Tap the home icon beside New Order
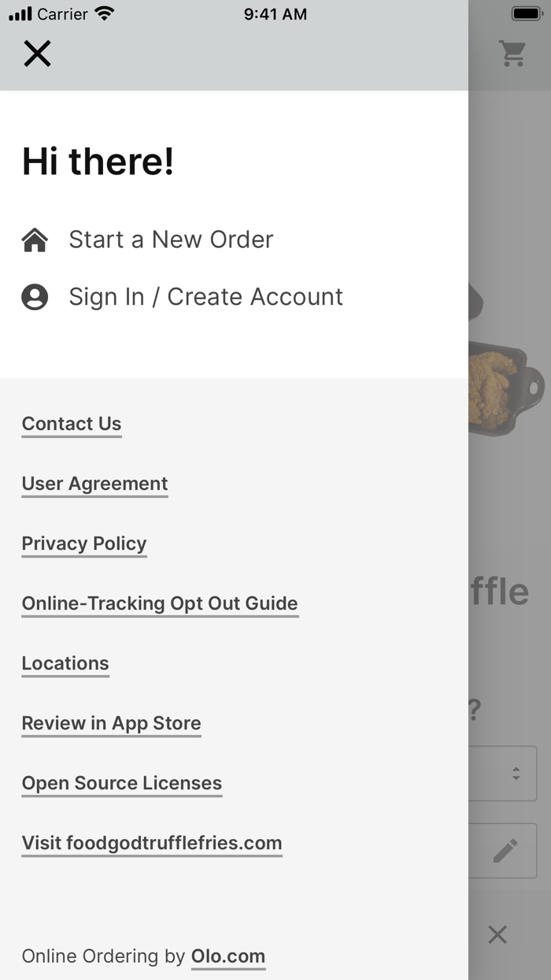This screenshot has width=551, height=980. coord(35,239)
